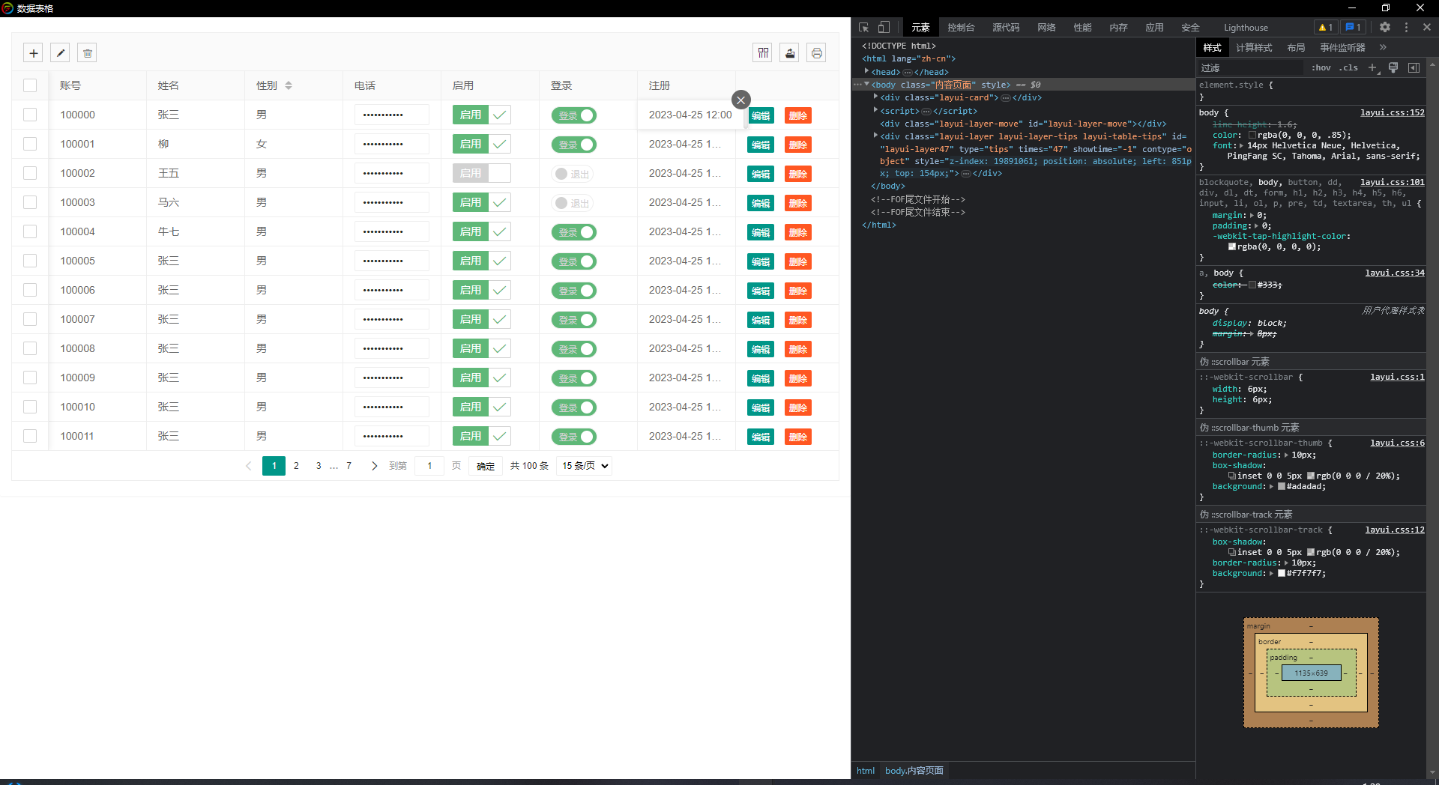Switch to the 事件监听器 tab
This screenshot has height=785, width=1439.
pos(1342,47)
